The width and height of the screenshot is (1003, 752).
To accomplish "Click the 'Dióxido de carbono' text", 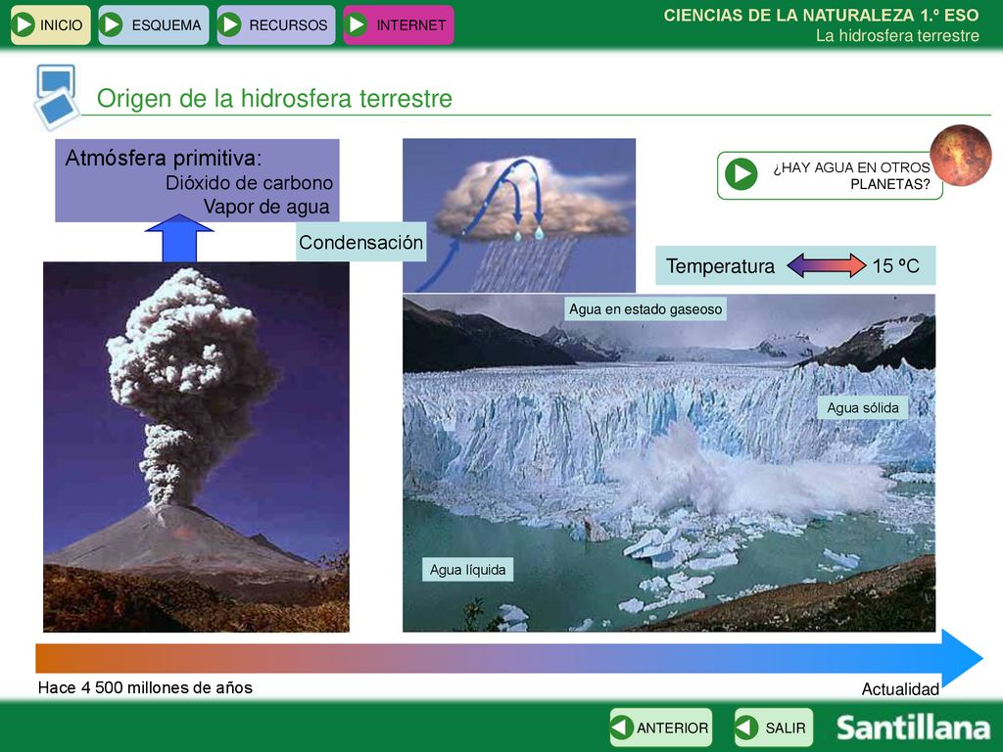I will click(249, 183).
